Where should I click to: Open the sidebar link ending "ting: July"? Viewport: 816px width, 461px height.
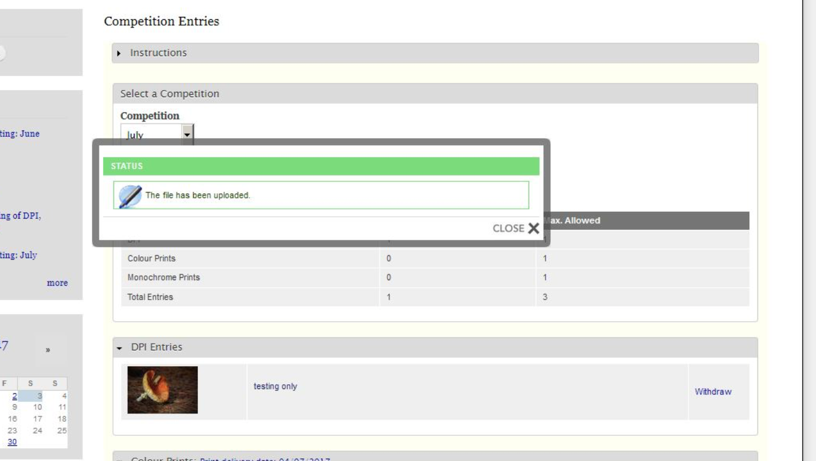[x=19, y=255]
